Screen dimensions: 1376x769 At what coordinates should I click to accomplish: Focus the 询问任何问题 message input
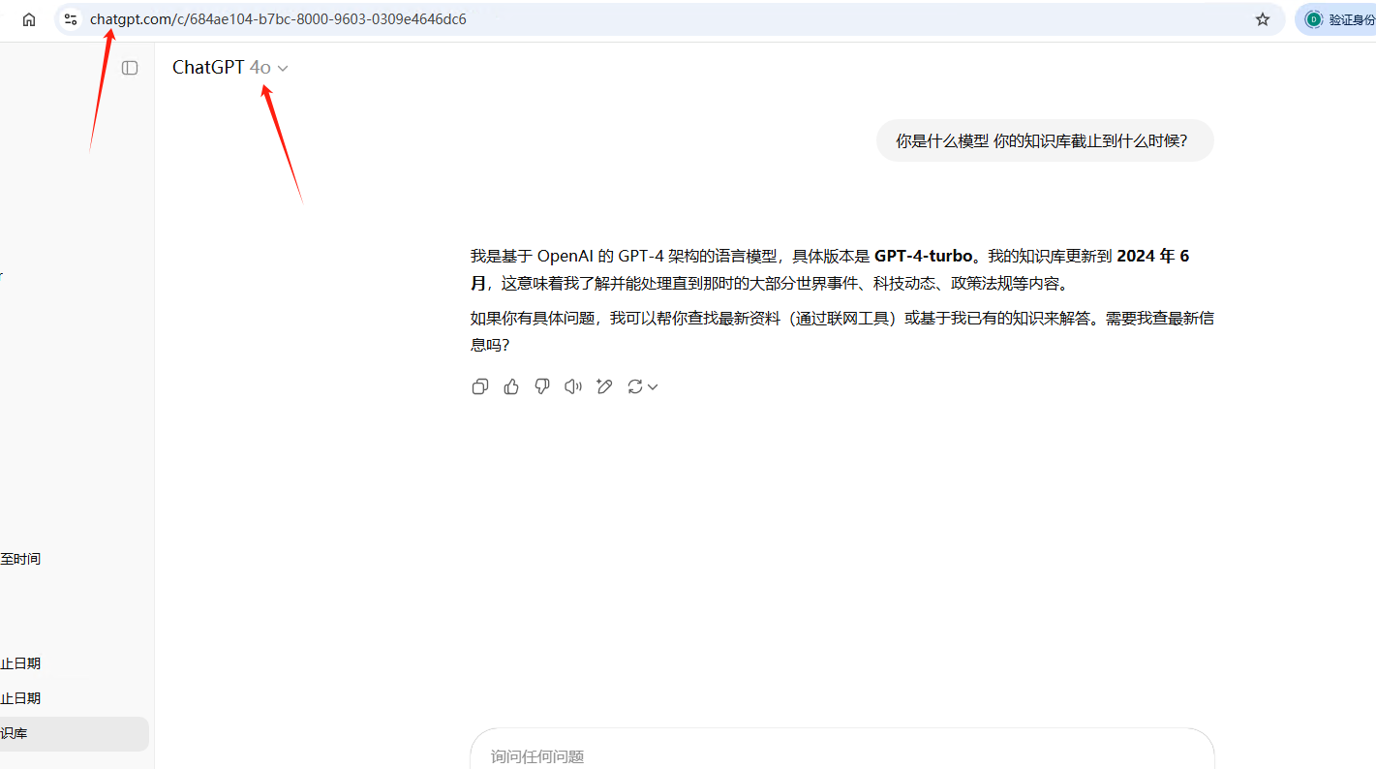(x=841, y=756)
